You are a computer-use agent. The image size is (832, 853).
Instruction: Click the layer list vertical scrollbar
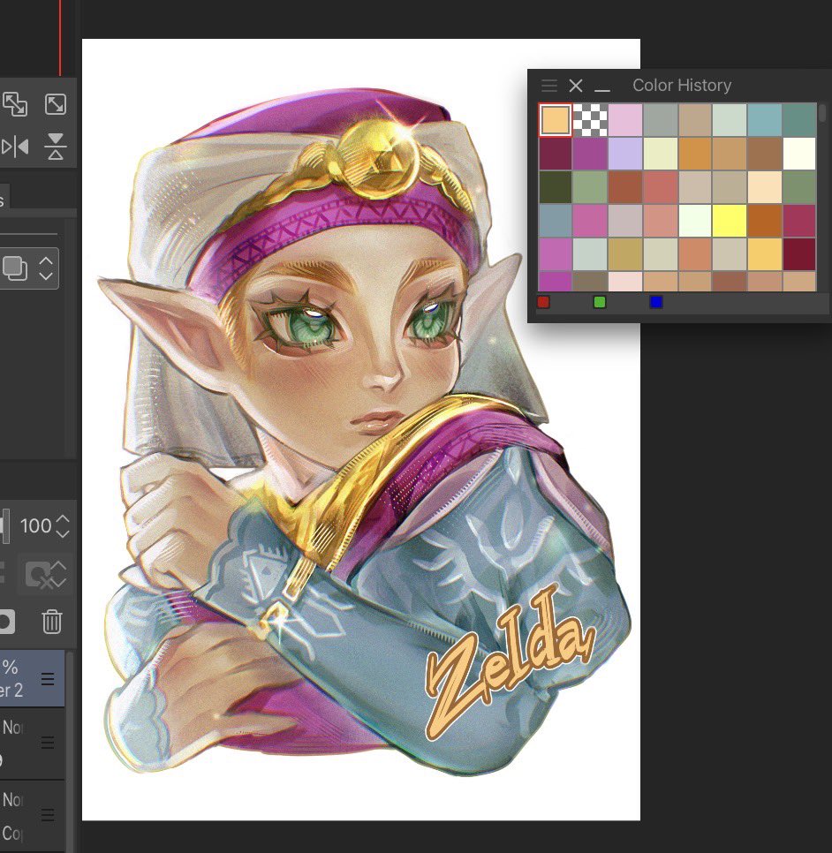click(70, 751)
